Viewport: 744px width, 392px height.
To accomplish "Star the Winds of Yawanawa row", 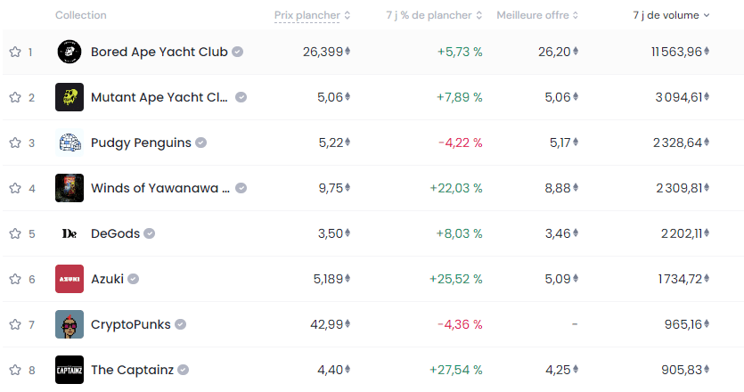I will [x=15, y=188].
